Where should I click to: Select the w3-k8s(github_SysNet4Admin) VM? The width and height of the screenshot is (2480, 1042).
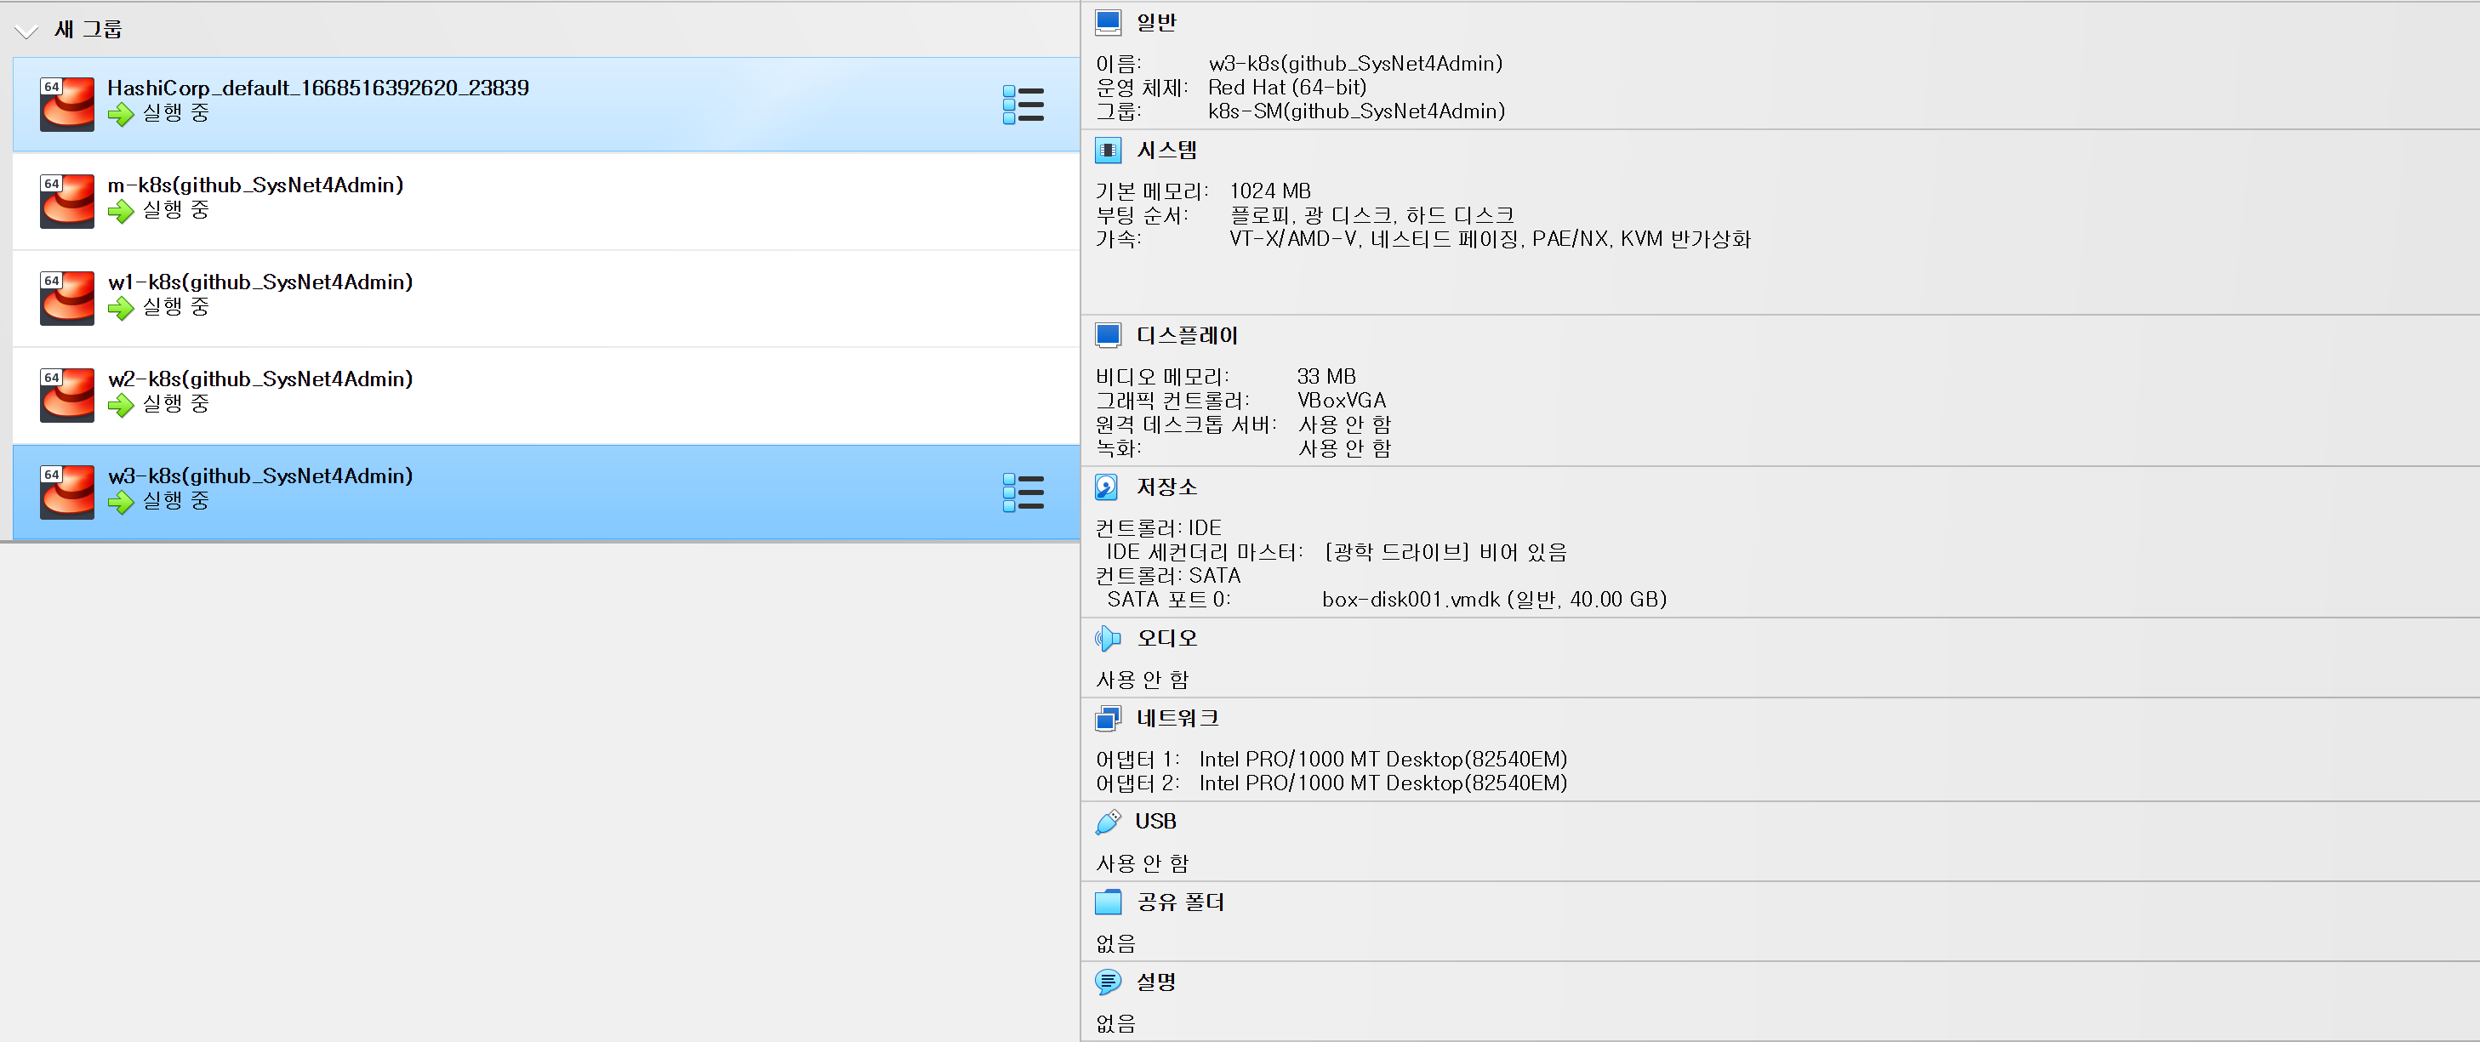click(x=546, y=493)
